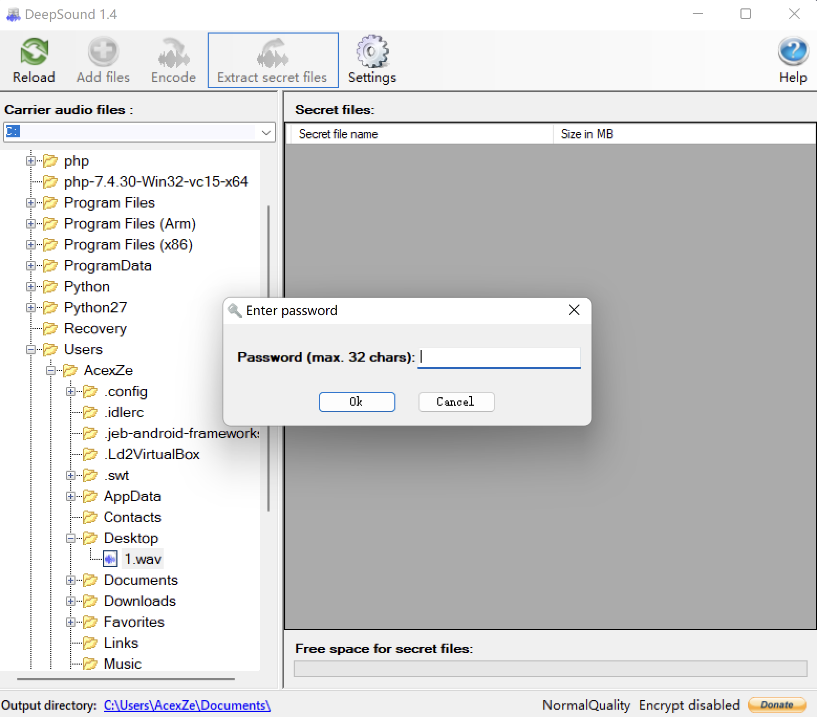The image size is (817, 717).
Task: Select the Links folder
Action: pos(121,643)
